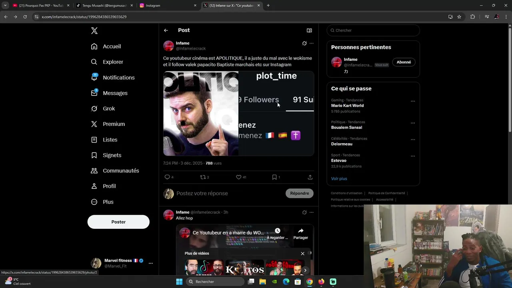Screen dimensions: 512x288
Task: Open Chrome three-dot menu
Action: (x=506, y=17)
